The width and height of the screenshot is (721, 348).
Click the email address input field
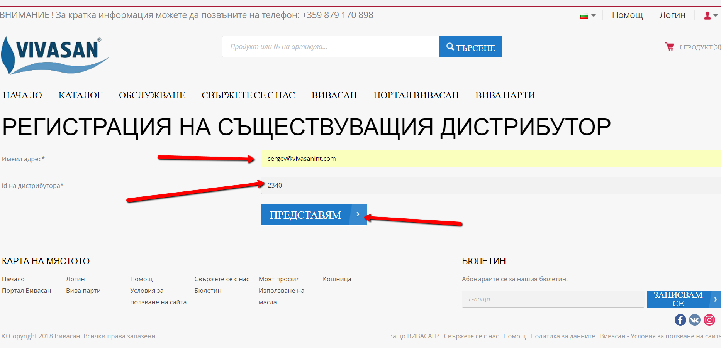(x=491, y=159)
